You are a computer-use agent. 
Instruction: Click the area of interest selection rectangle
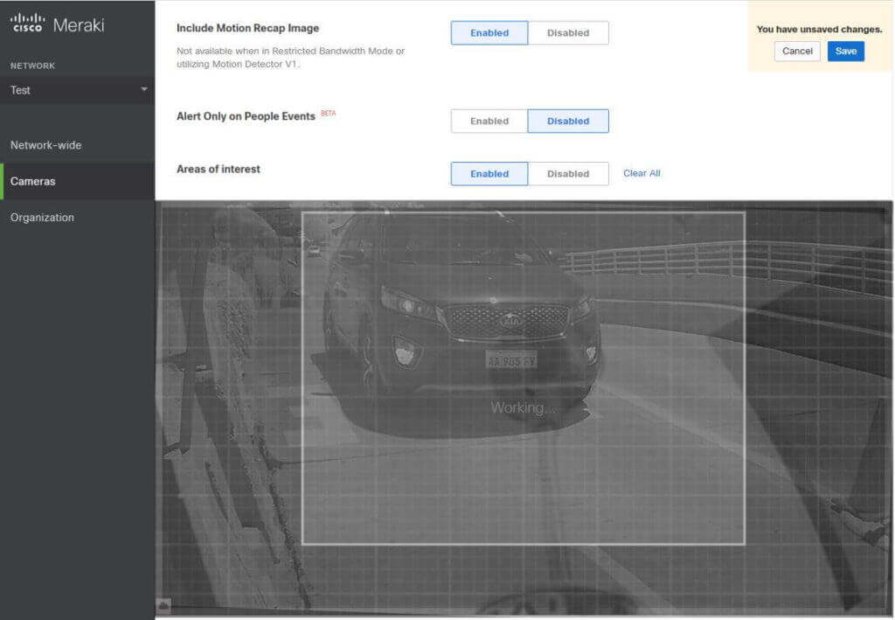tap(523, 378)
